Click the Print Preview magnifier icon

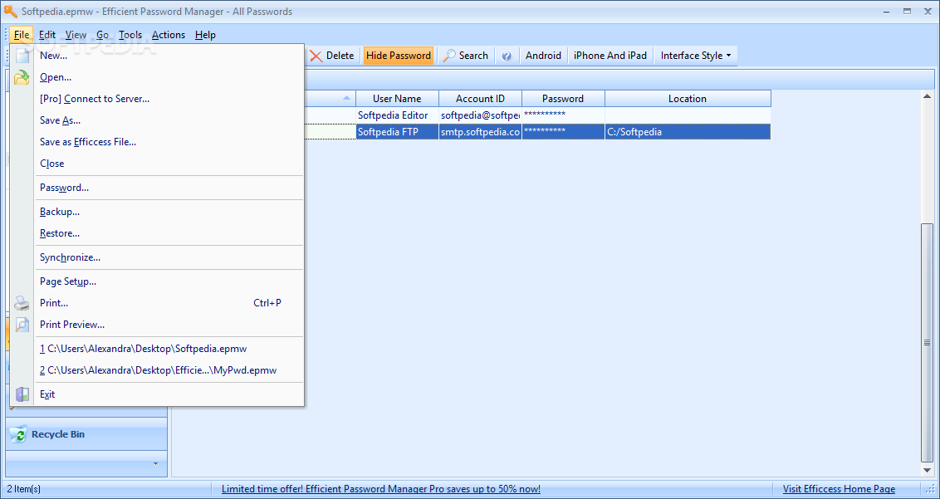click(x=22, y=325)
